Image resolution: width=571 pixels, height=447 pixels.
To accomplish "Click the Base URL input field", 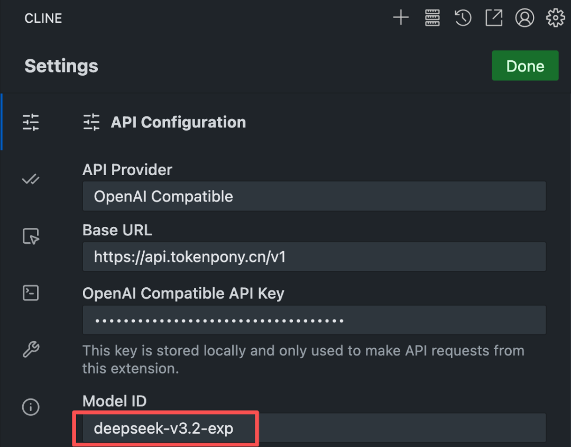I will coord(314,257).
